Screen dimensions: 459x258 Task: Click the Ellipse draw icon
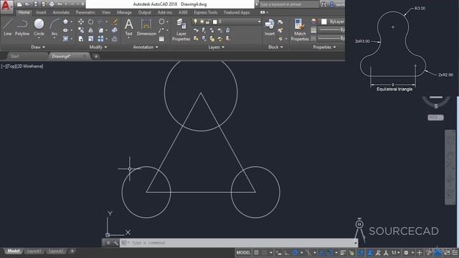pyautogui.click(x=65, y=30)
